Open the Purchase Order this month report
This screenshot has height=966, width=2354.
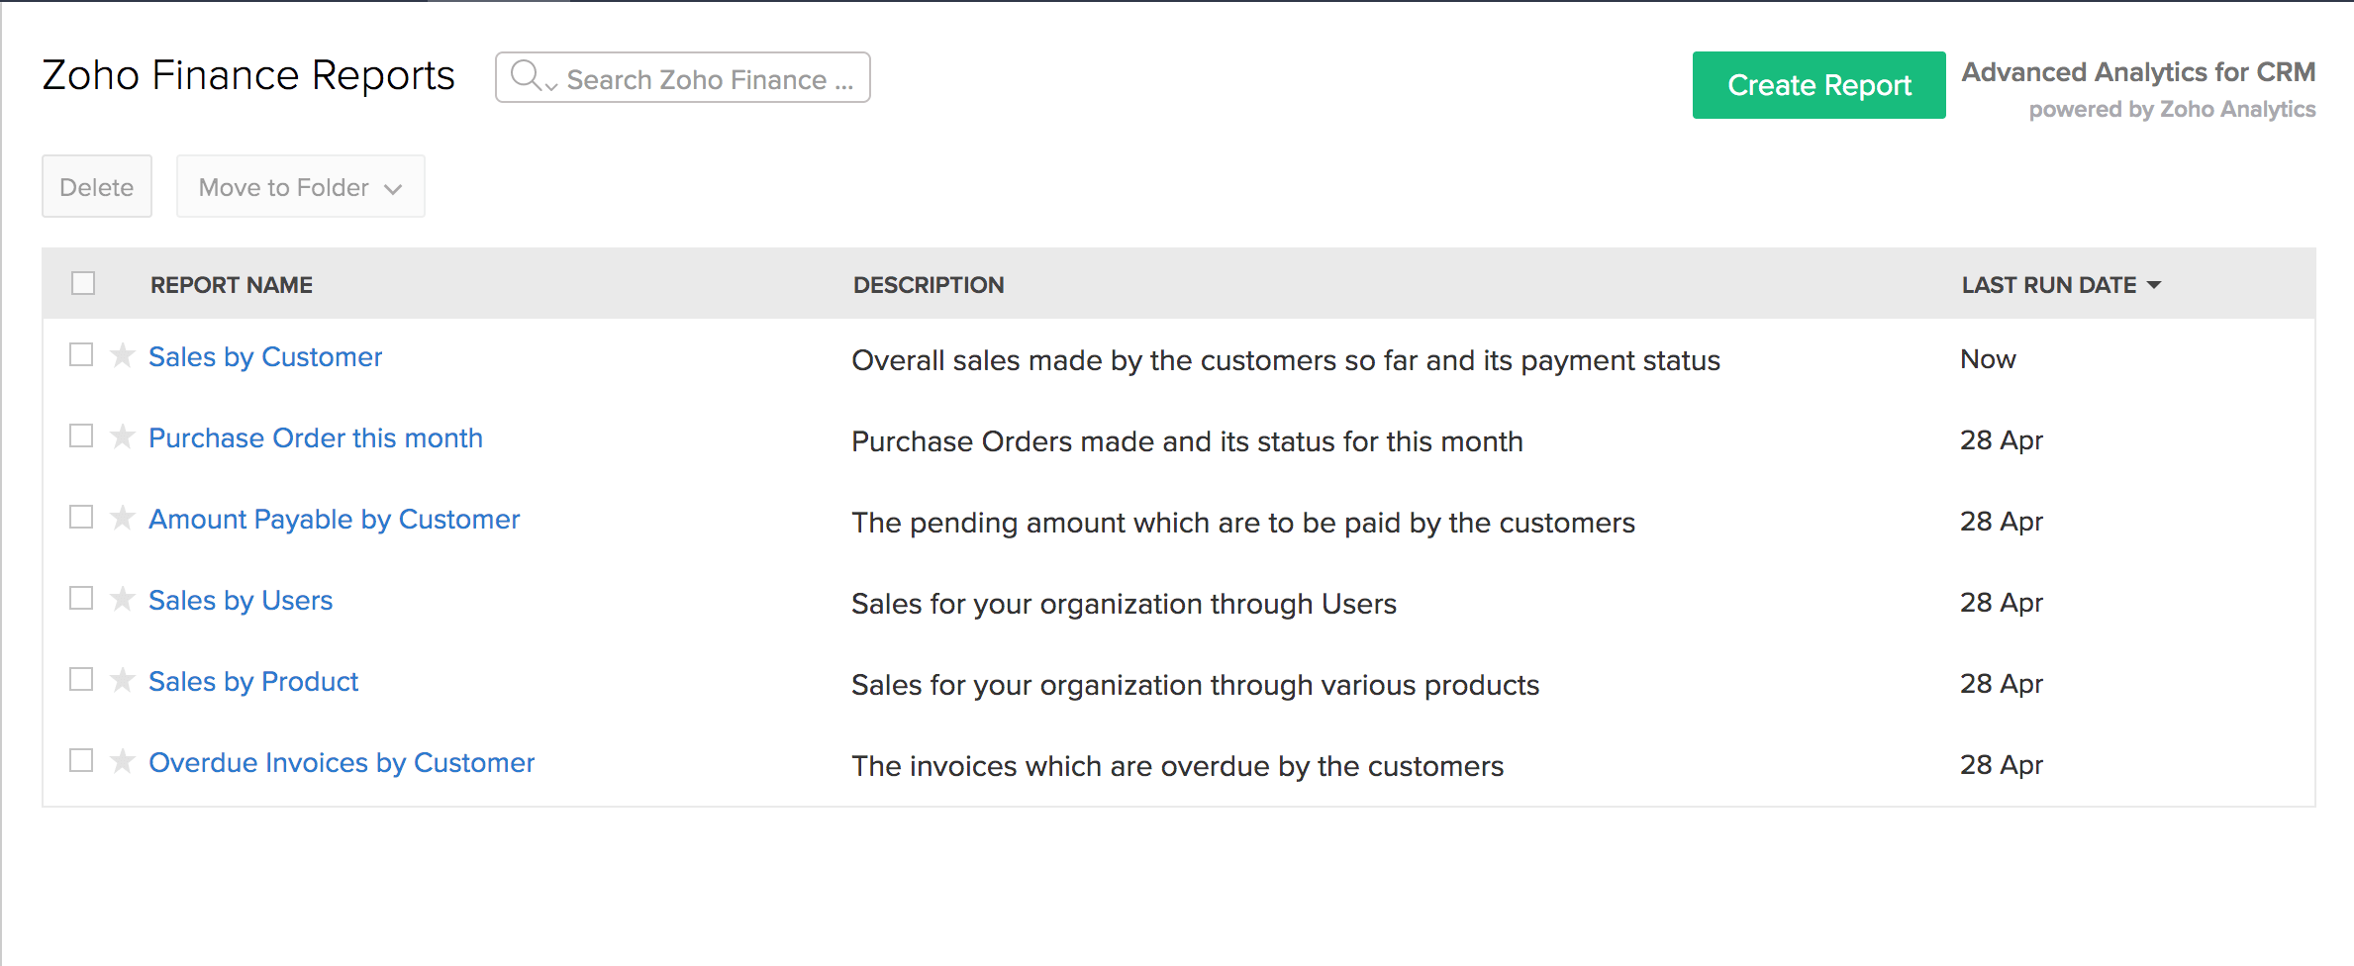pos(316,437)
